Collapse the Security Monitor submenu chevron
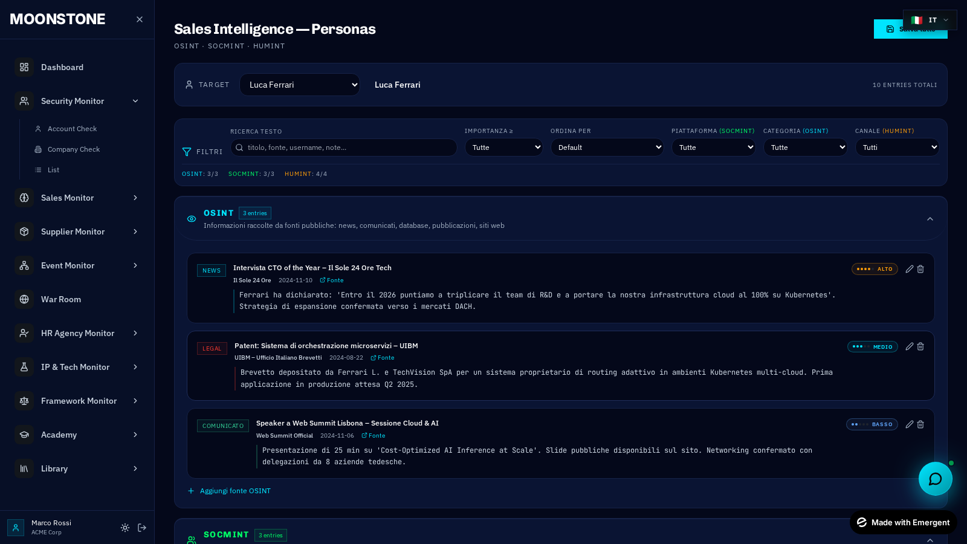967x544 pixels. [x=135, y=101]
